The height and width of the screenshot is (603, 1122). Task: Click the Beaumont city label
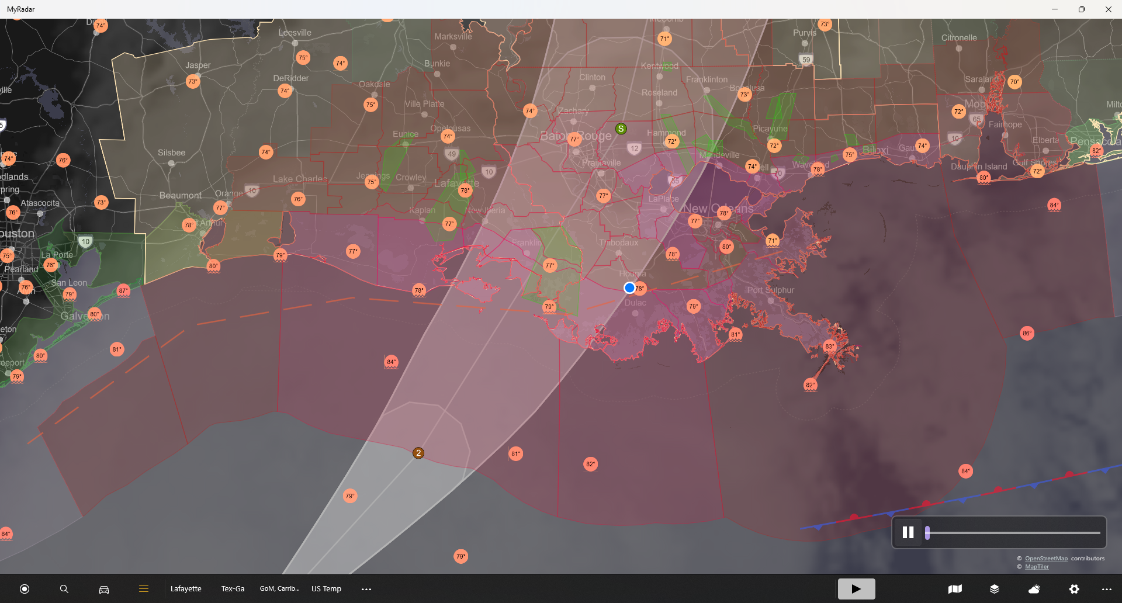tap(181, 195)
